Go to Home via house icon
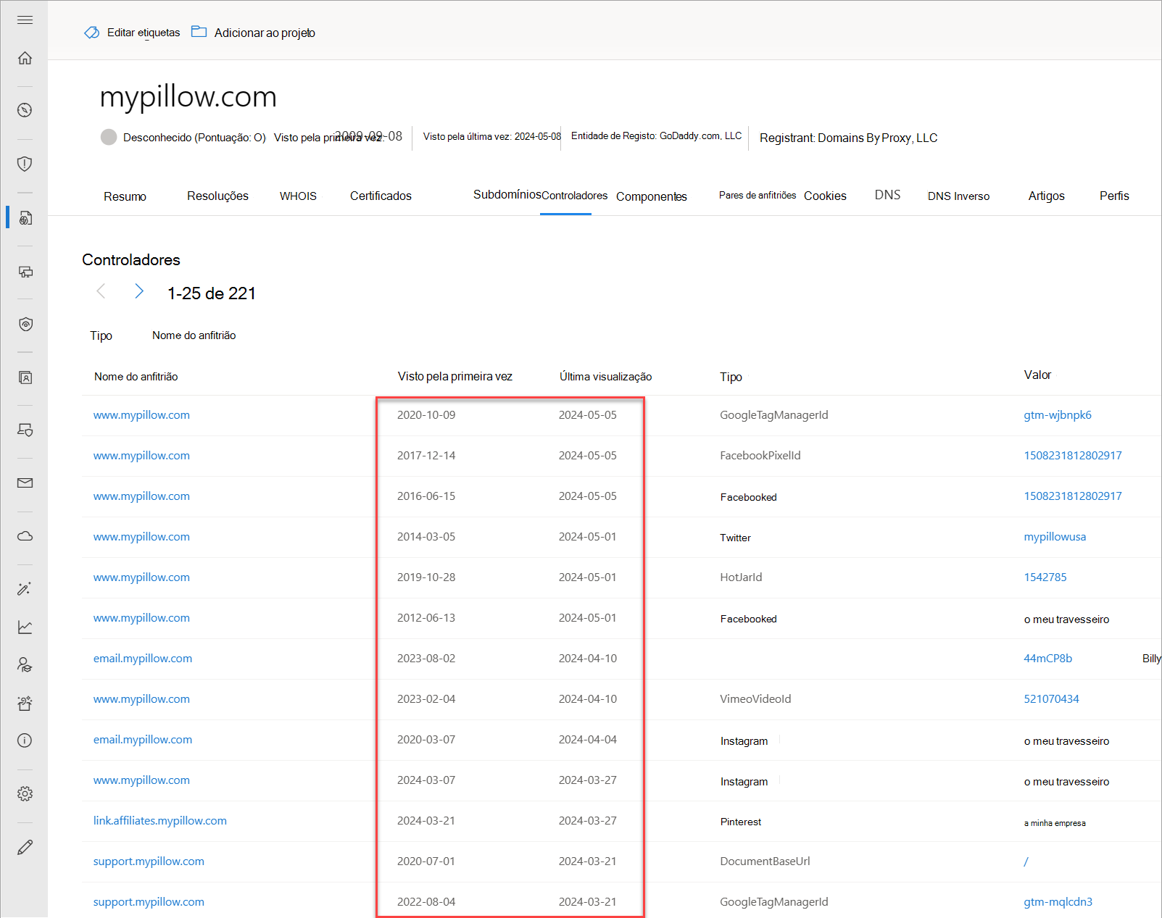Screen dimensions: 1162x918 [25, 58]
